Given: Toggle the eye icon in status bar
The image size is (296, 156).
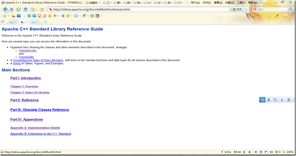Looking at the screenshot, I should [271, 152].
